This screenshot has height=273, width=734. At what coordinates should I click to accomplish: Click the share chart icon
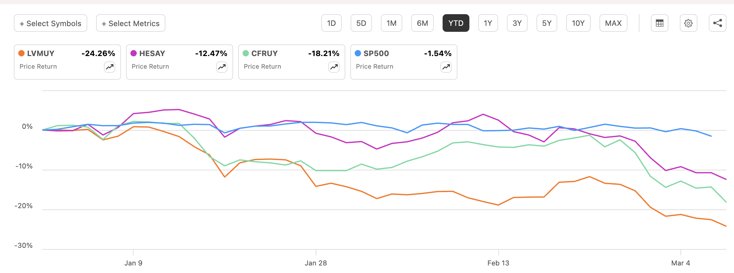[x=717, y=23]
